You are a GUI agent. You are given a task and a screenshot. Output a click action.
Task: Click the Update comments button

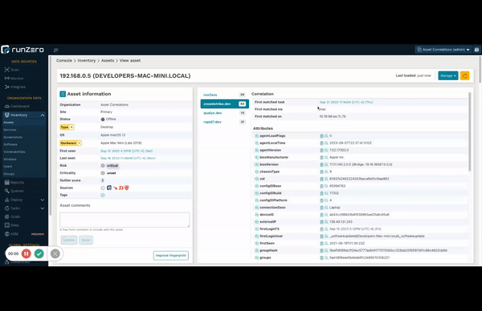[x=69, y=240]
